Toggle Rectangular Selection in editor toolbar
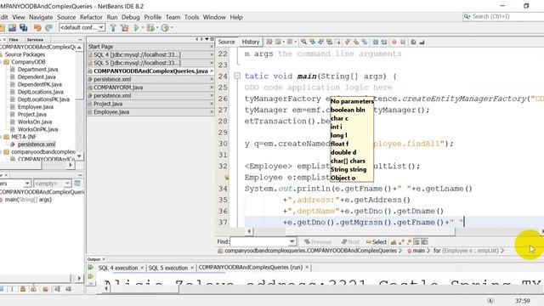The width and height of the screenshot is (544, 306). pos(337,42)
